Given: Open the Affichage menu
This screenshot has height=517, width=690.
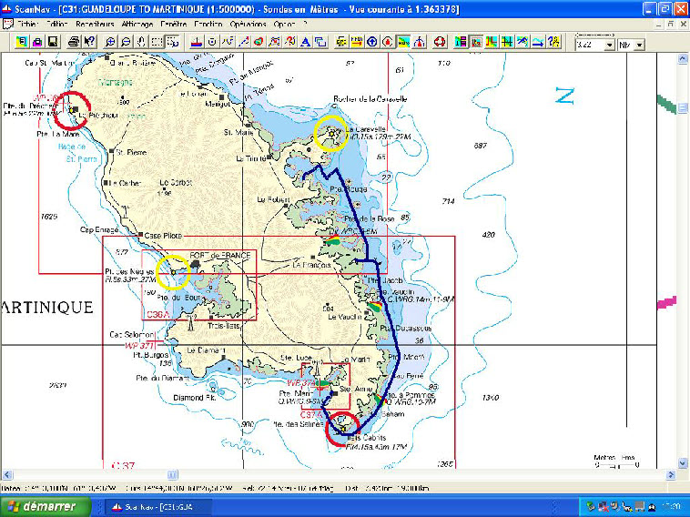Looking at the screenshot, I should coord(137,23).
